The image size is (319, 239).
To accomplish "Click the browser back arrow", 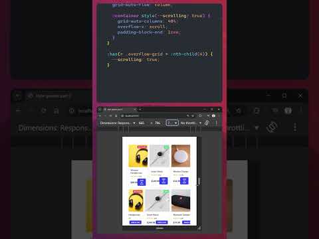I will [x=100, y=116].
